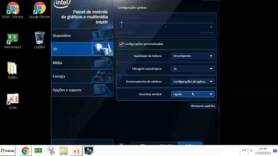Click Configurações globais heading
Viewport: 278px width, 156px height.
click(132, 8)
